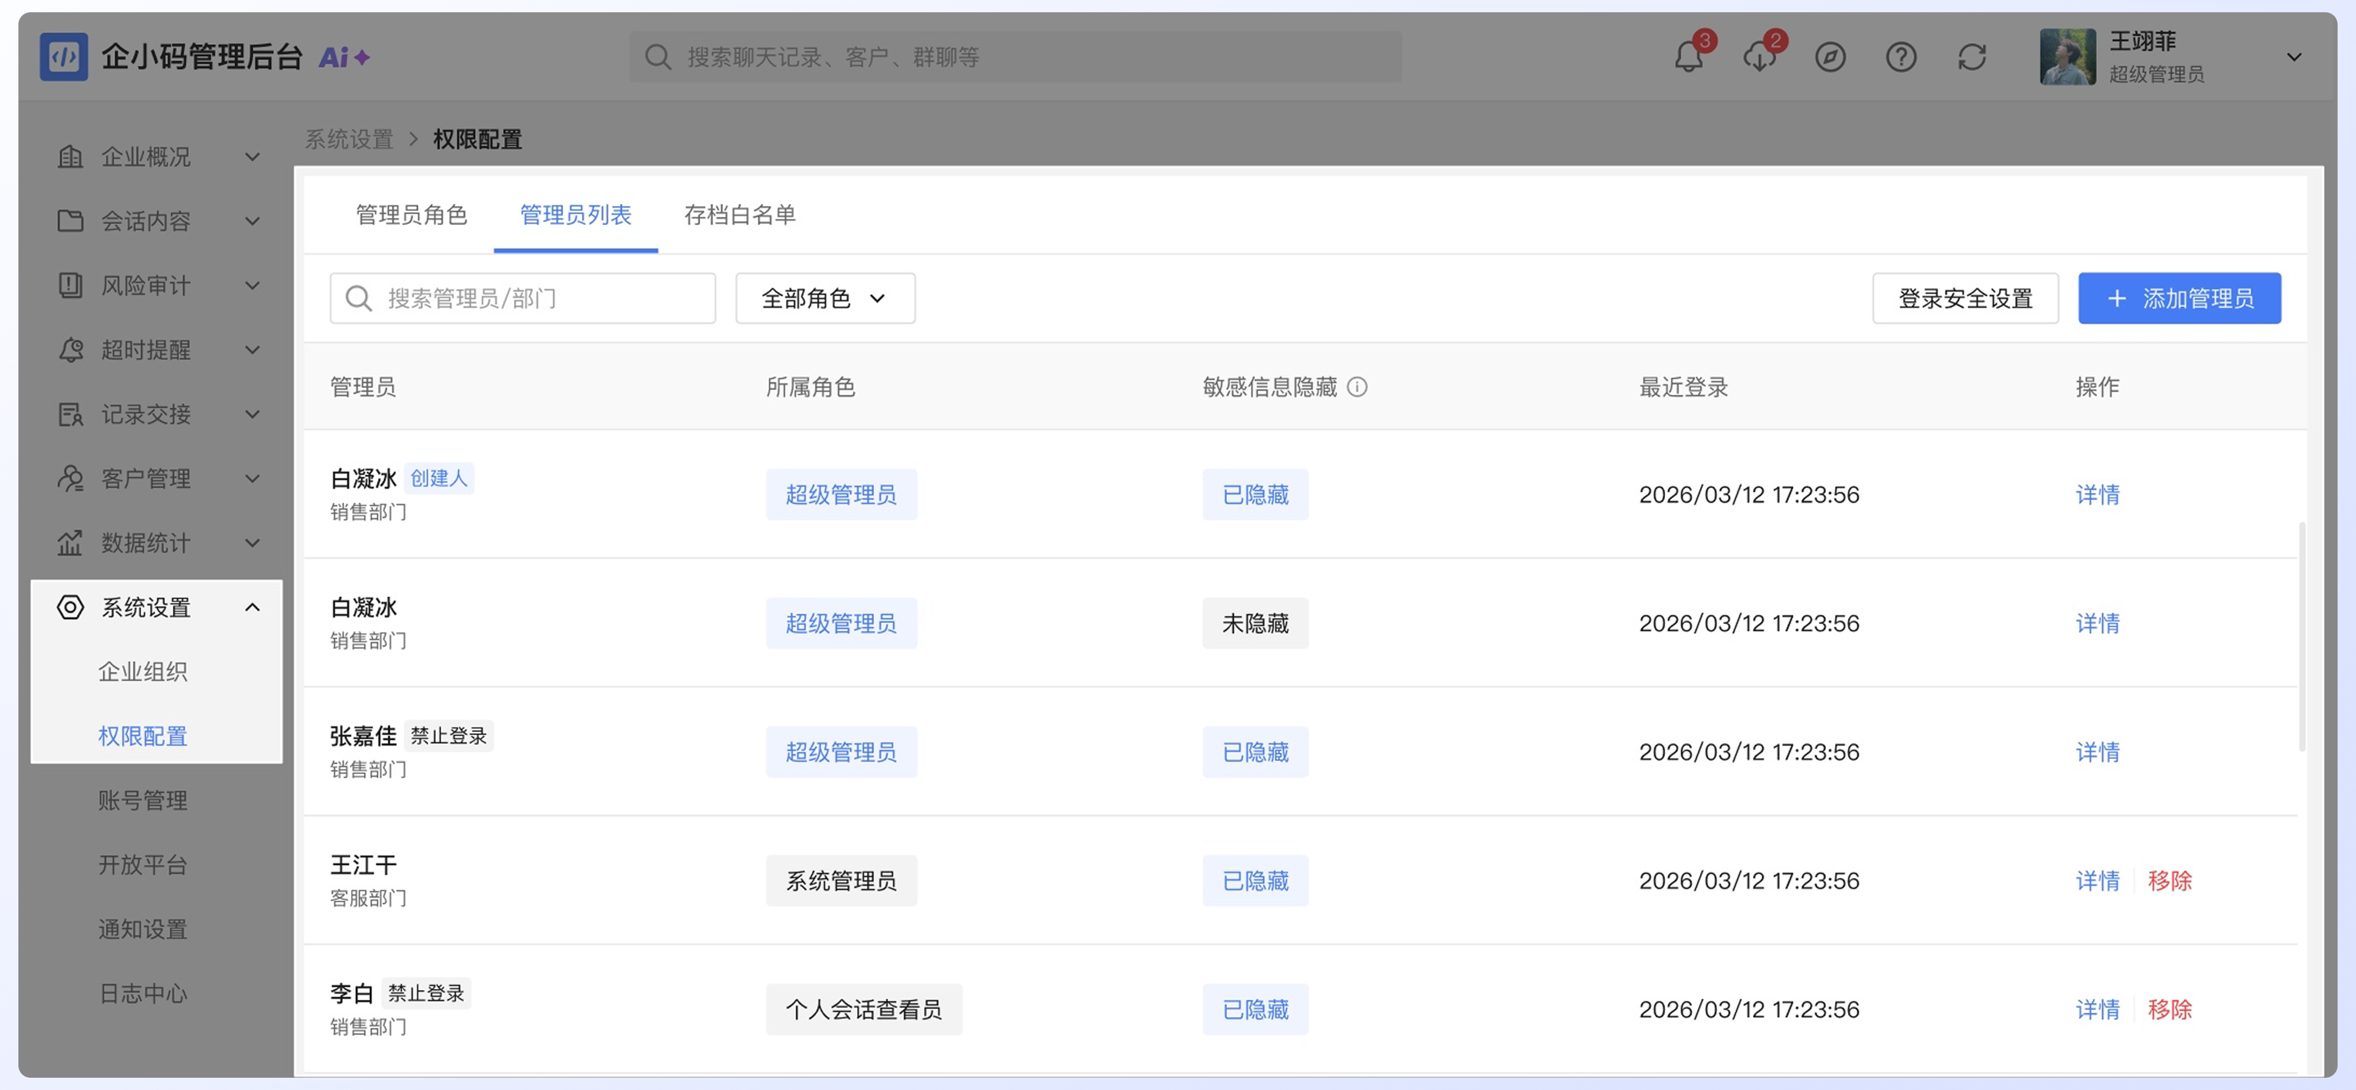Image resolution: width=2356 pixels, height=1090 pixels.
Task: Click the 搜索管理员/部门 search field
Action: click(x=522, y=298)
